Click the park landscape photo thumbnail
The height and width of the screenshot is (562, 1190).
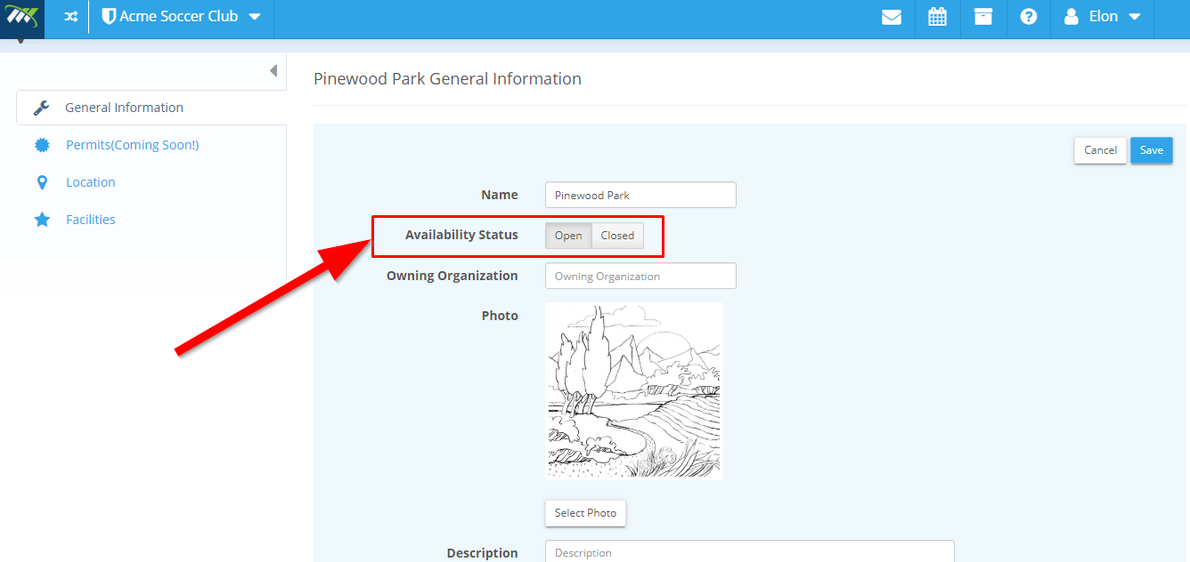634,391
